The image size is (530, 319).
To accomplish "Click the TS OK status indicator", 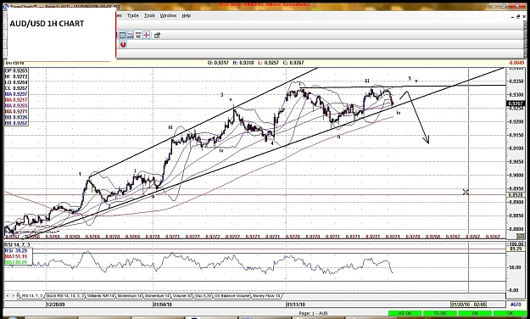I will click(x=440, y=314).
